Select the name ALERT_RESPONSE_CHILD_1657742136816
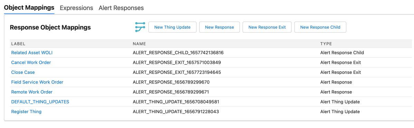The image size is (414, 128). coord(178,52)
